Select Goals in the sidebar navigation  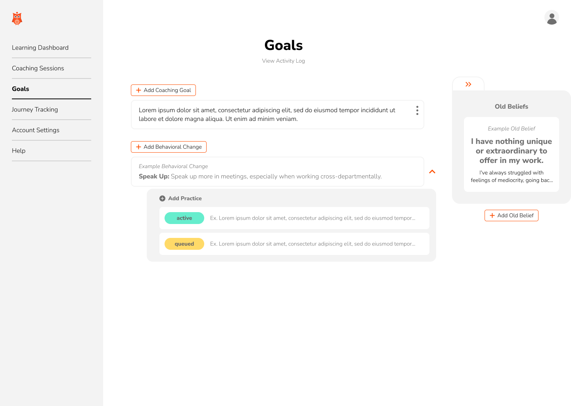click(x=20, y=89)
